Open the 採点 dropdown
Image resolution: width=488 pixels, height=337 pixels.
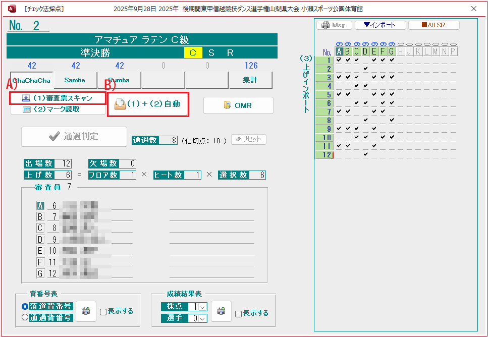[x=203, y=307]
